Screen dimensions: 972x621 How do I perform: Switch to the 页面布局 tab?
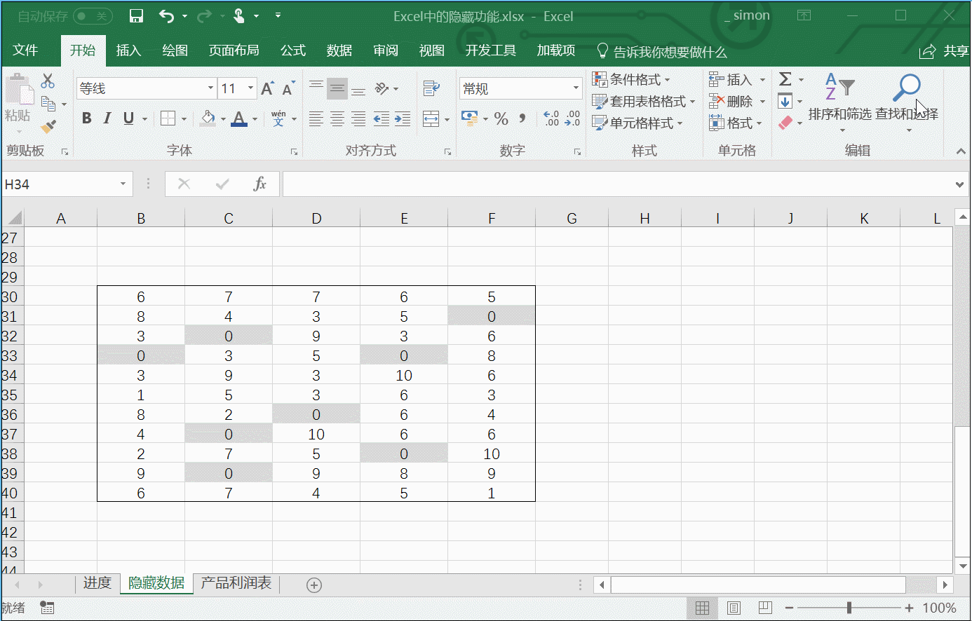[234, 50]
